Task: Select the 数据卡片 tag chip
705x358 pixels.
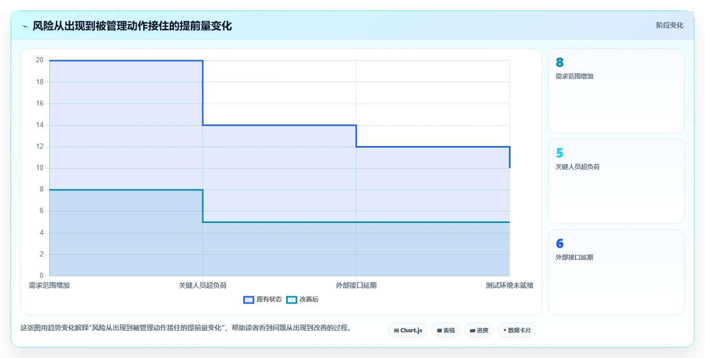Action: [517, 330]
